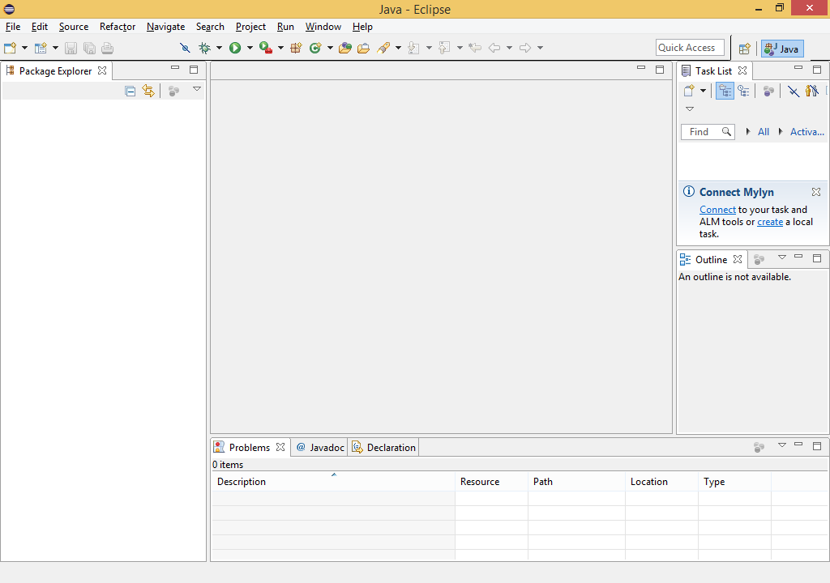The height and width of the screenshot is (583, 830).
Task: Create a new task in the Task List
Action: tap(688, 91)
